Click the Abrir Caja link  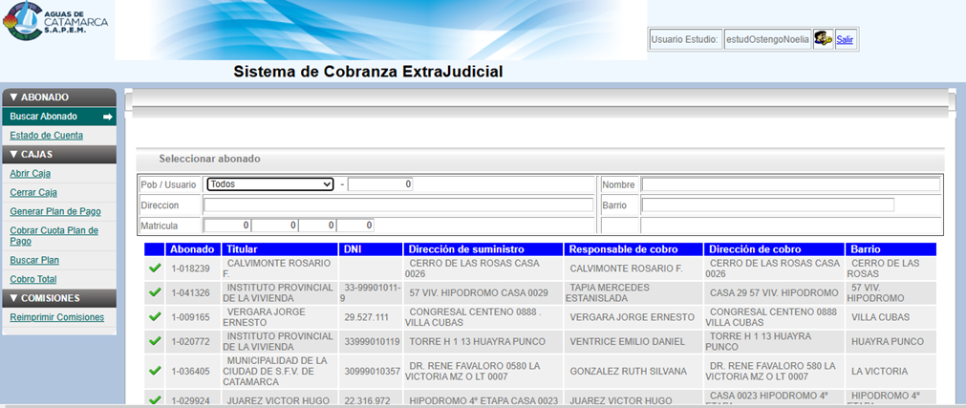pos(30,173)
